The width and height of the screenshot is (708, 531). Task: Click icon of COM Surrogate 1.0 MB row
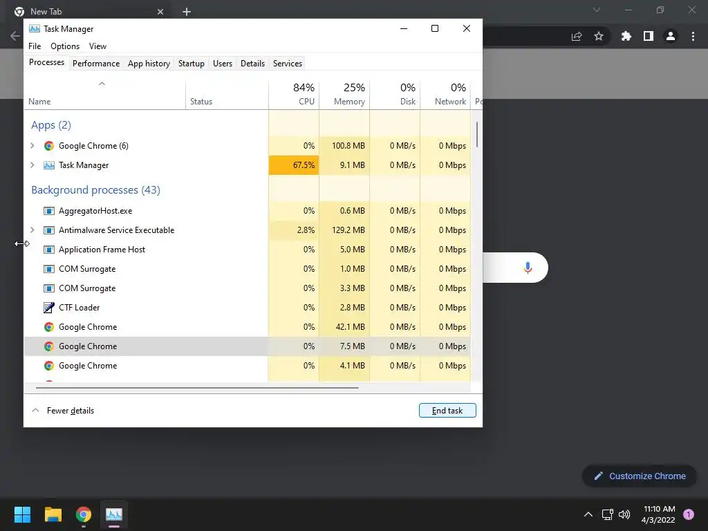click(x=49, y=269)
